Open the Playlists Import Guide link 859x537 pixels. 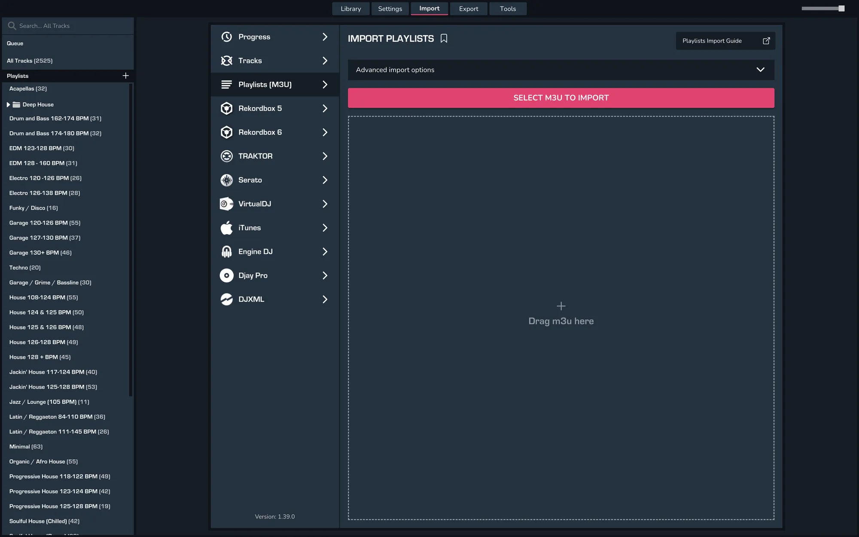725,41
